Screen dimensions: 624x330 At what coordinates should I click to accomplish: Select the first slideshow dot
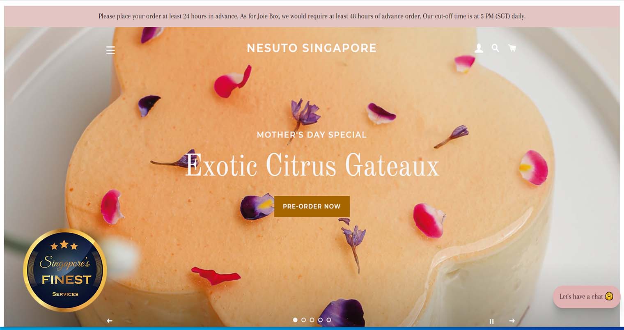(295, 320)
